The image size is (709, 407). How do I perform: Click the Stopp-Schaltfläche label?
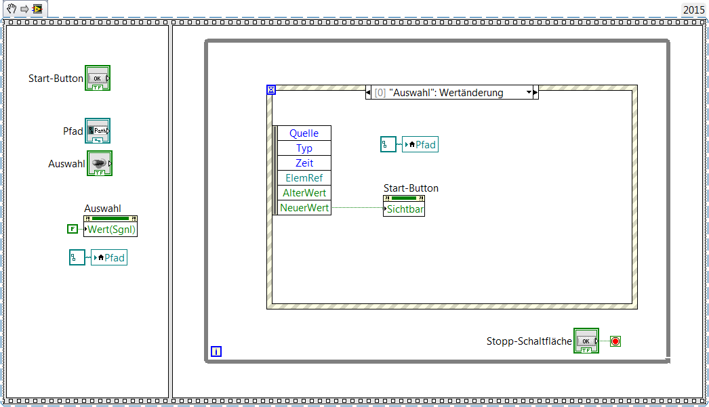529,341
